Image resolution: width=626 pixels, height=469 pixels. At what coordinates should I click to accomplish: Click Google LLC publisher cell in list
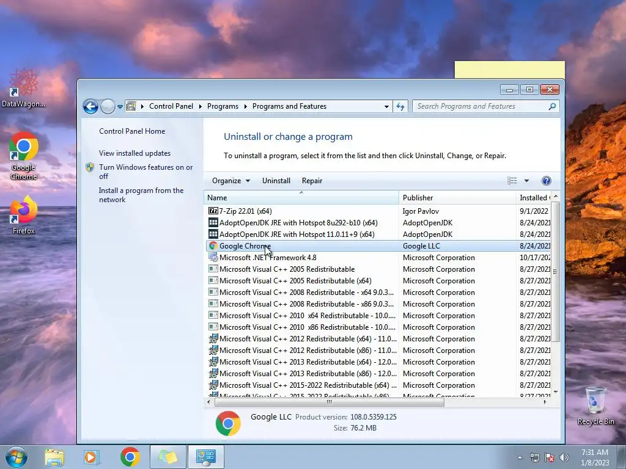421,245
